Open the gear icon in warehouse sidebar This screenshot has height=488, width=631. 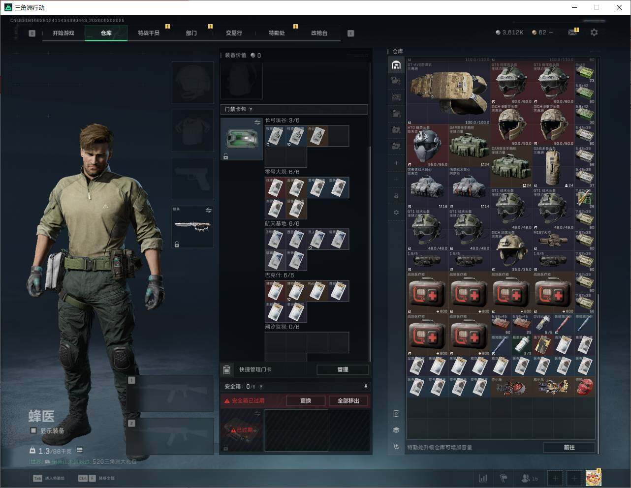tap(396, 213)
